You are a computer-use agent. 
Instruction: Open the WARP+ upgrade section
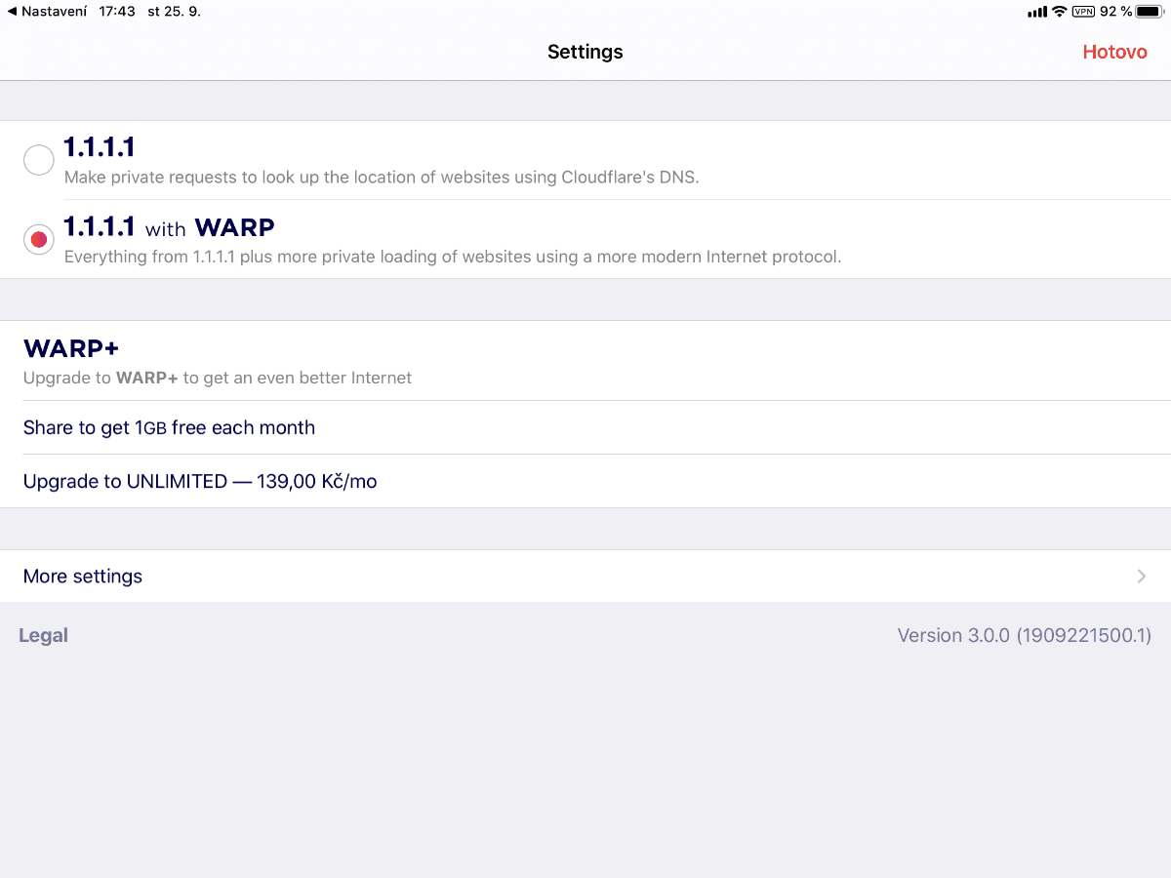tap(71, 347)
